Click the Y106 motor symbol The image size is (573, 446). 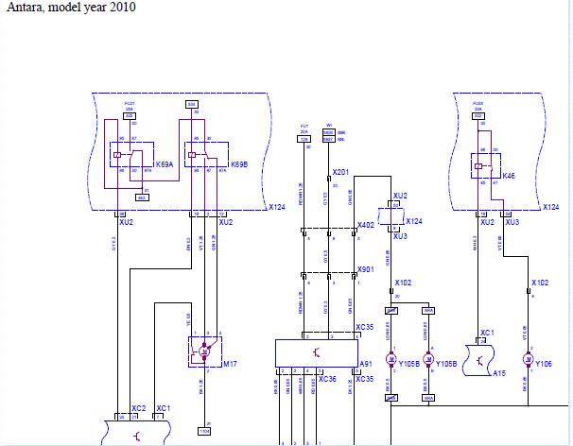pos(528,359)
